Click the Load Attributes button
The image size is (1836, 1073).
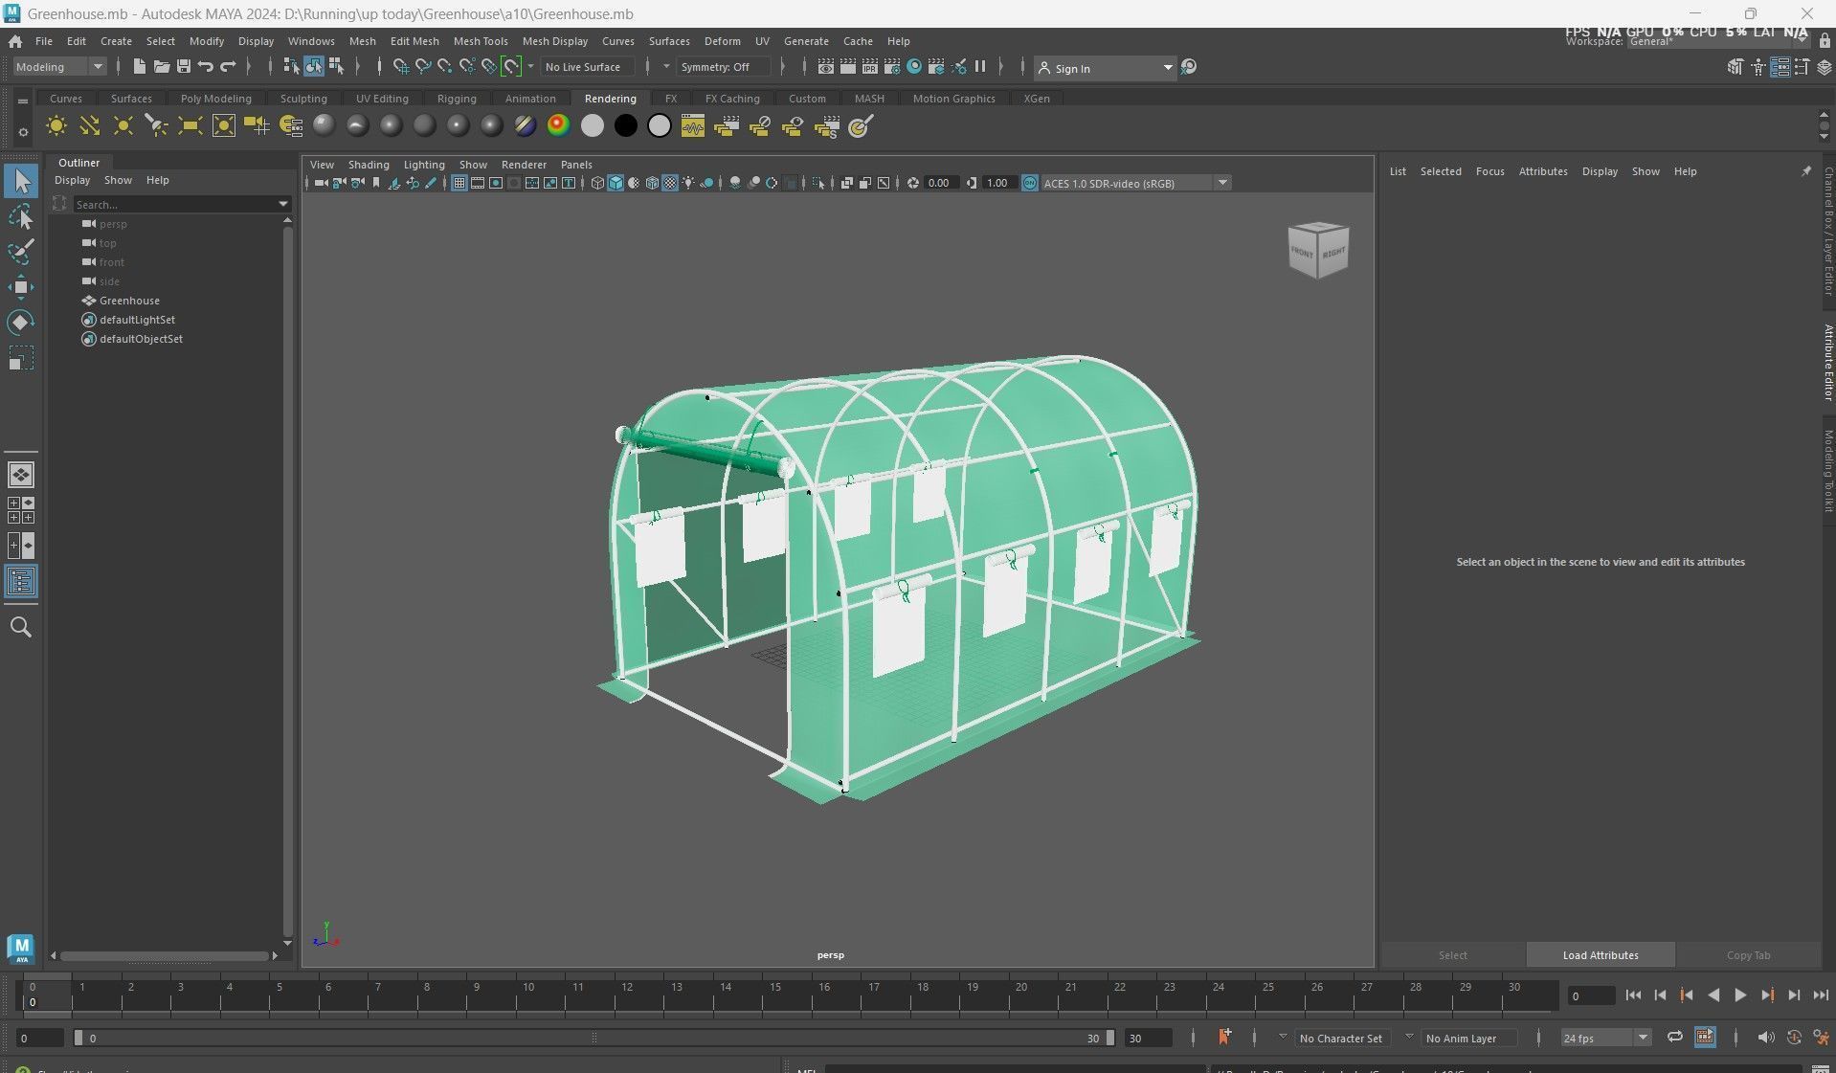(x=1601, y=955)
